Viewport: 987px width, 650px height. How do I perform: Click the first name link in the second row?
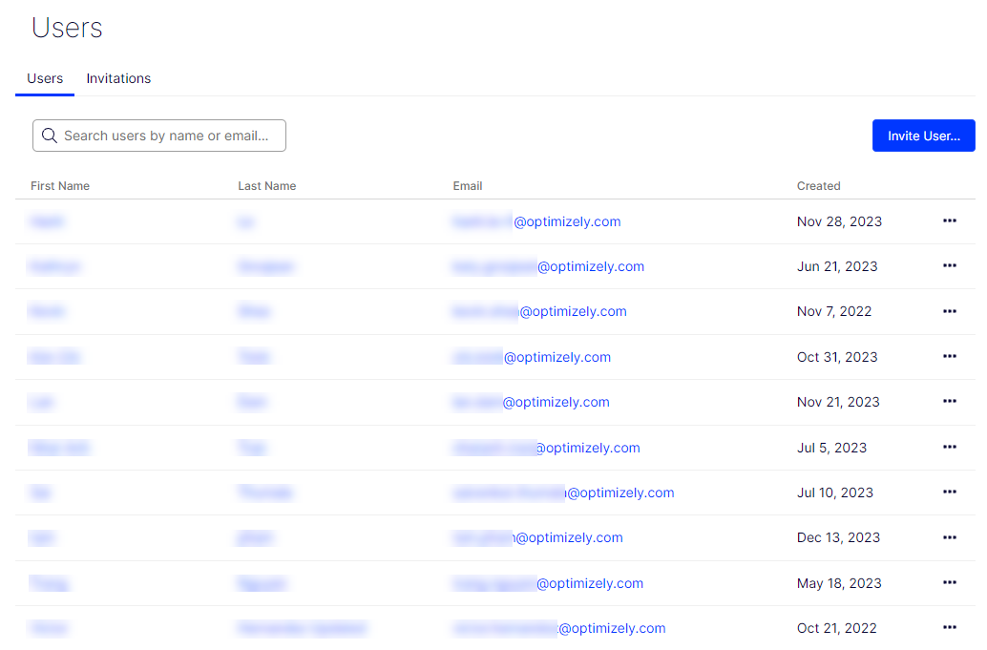(55, 265)
